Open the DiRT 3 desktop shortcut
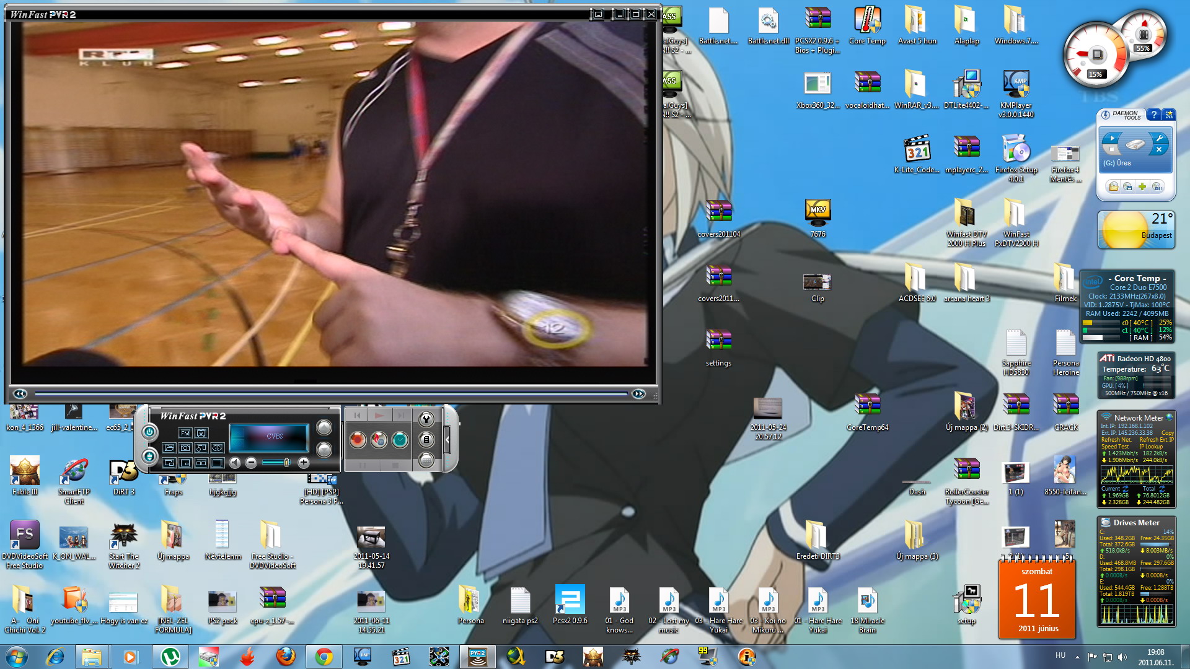The image size is (1190, 669). coord(124,478)
